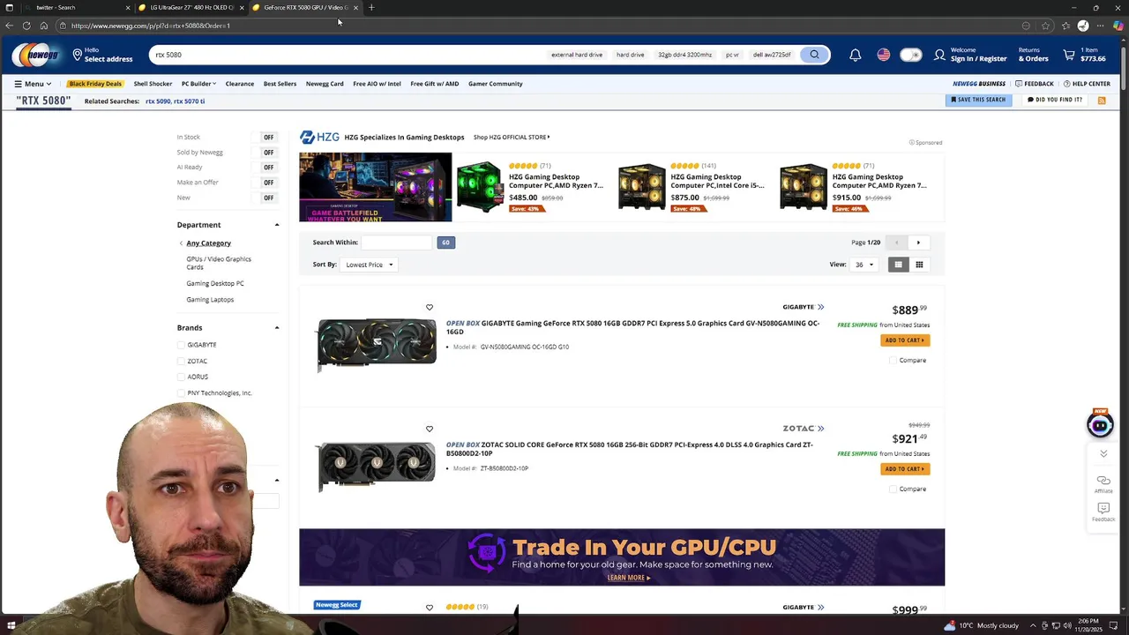The width and height of the screenshot is (1129, 635).
Task: Click the rtx 5090 related search
Action: click(x=158, y=101)
